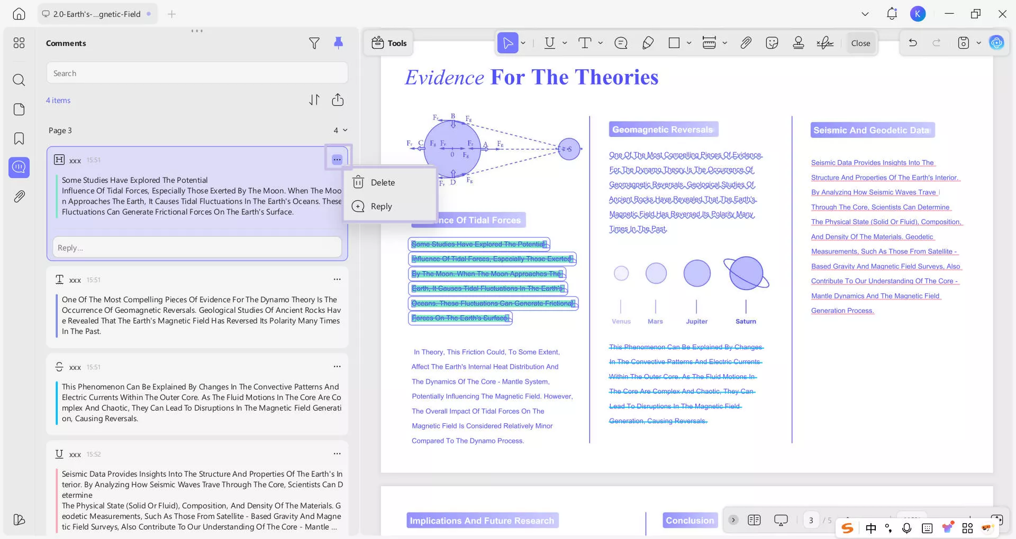1016x539 pixels.
Task: Open the attachments panel in left sidebar
Action: pyautogui.click(x=19, y=197)
